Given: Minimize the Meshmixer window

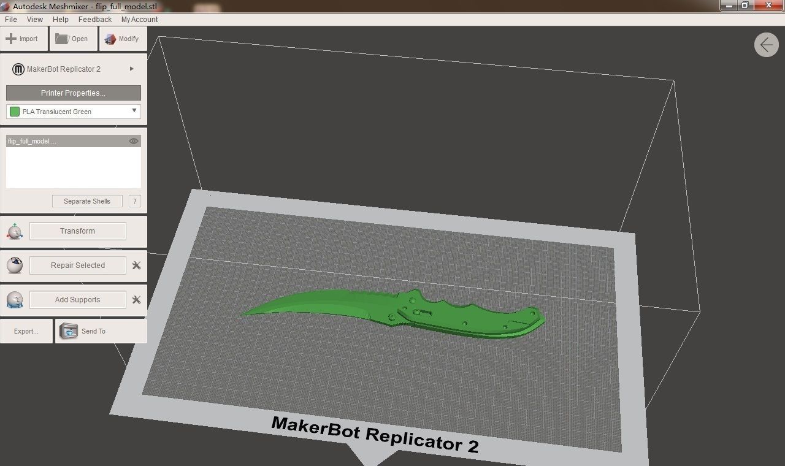Looking at the screenshot, I should coord(729,5).
